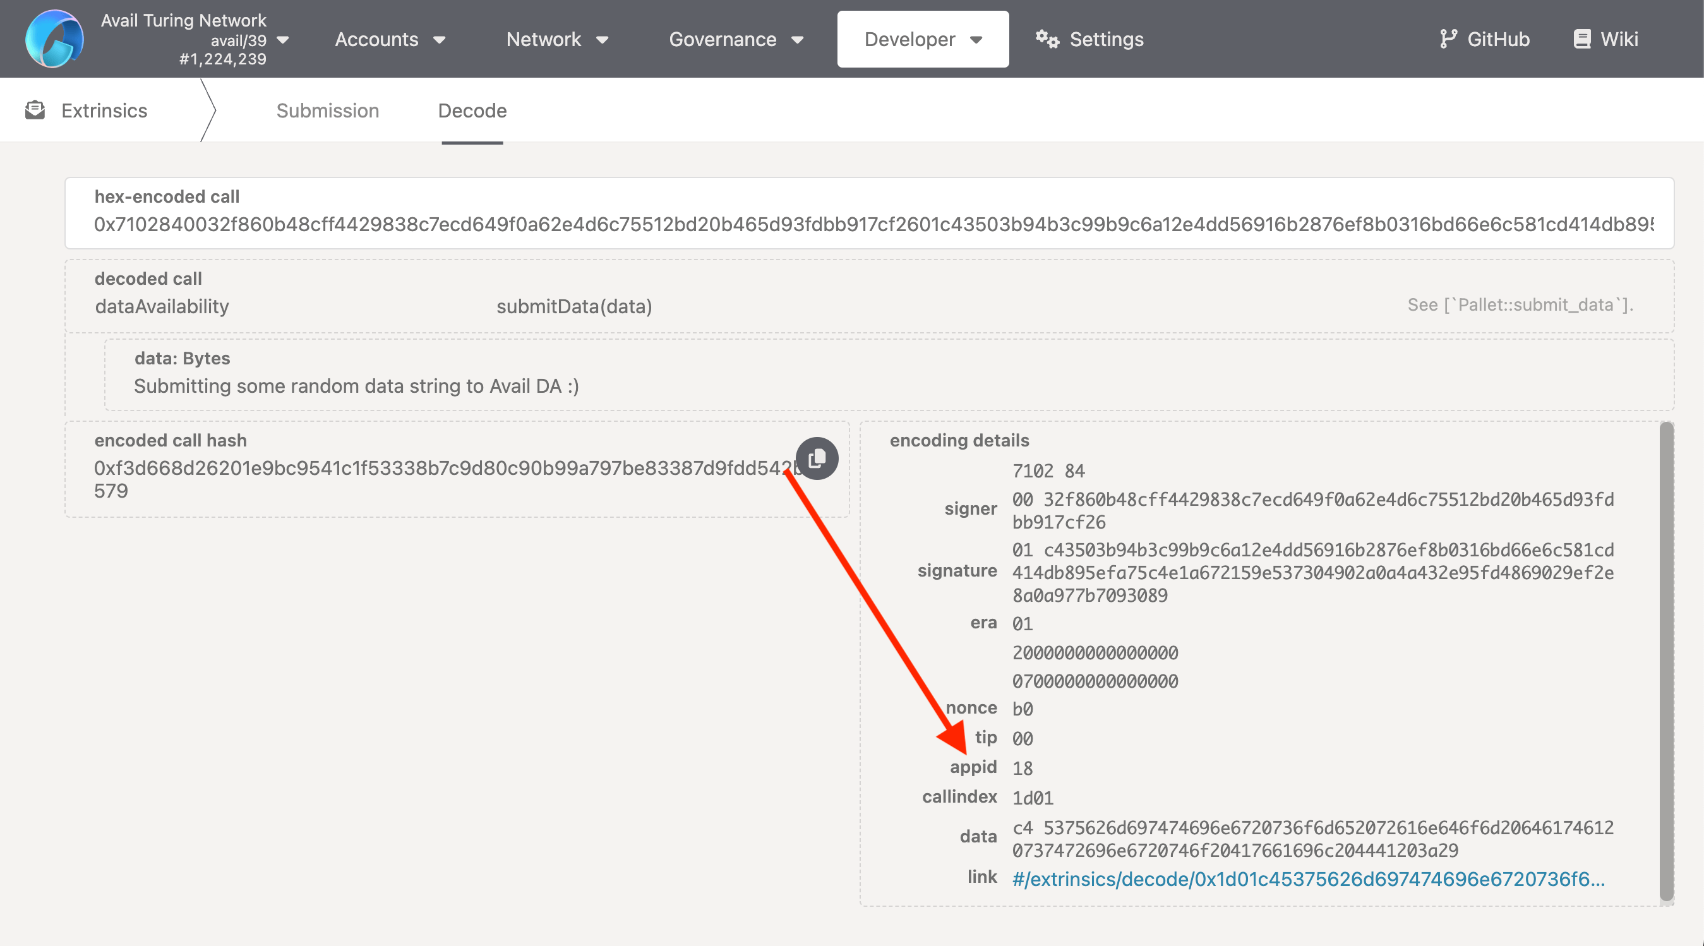Switch to the Submission tab
The width and height of the screenshot is (1704, 946).
(327, 111)
